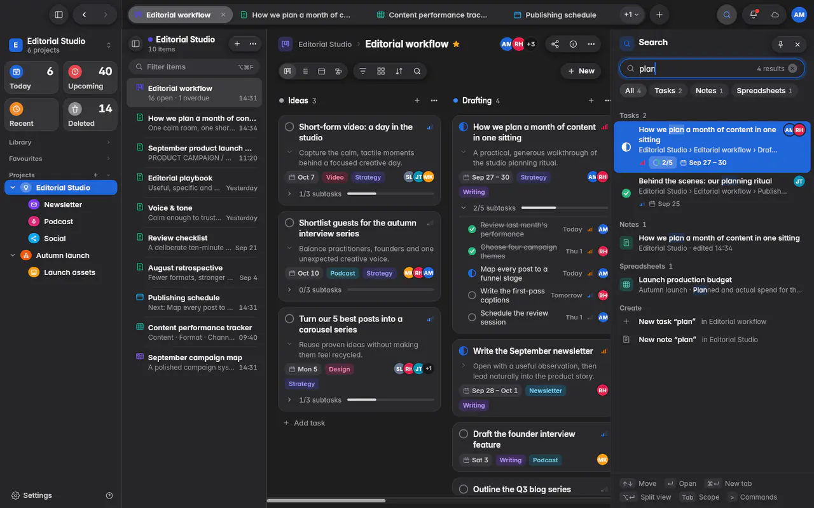Screen dimensions: 814x508
Task: Uncheck subtask 'Review last month's performance'
Action: click(472, 229)
